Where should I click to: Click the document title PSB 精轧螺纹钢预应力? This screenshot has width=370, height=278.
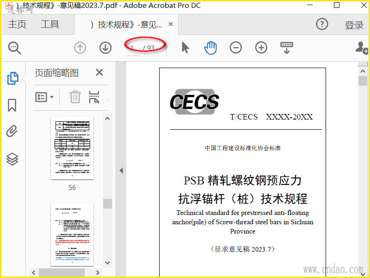(242, 180)
